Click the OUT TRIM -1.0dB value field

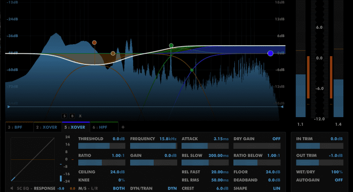pos(333,155)
